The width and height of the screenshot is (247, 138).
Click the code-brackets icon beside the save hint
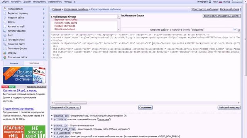tap(235, 30)
